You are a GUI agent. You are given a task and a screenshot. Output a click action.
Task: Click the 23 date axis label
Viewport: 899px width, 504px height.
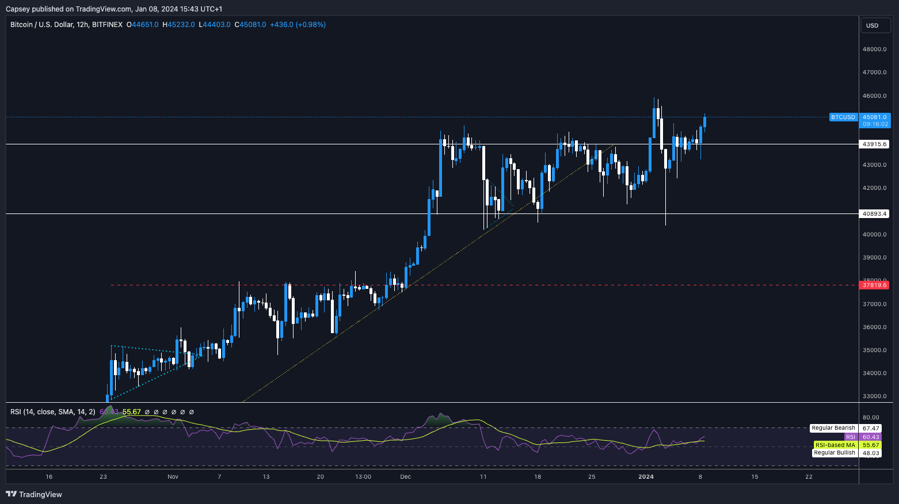[x=104, y=477]
